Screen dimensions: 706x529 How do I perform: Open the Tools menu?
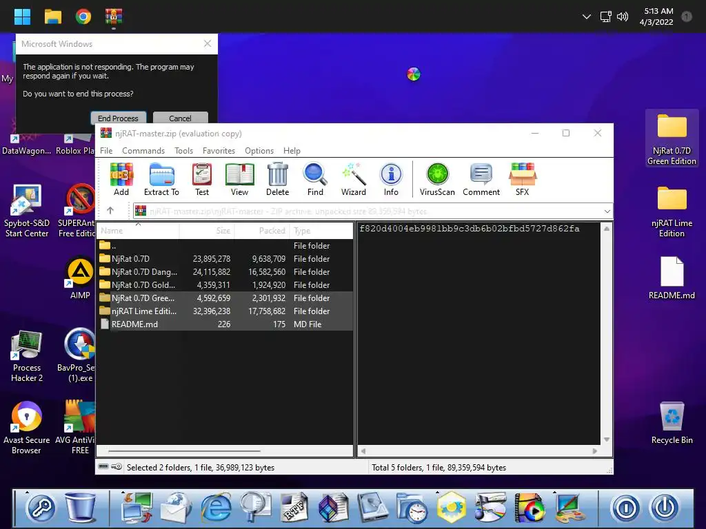pyautogui.click(x=183, y=151)
